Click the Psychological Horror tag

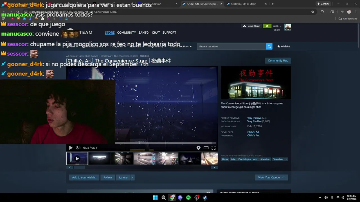[x=248, y=159]
